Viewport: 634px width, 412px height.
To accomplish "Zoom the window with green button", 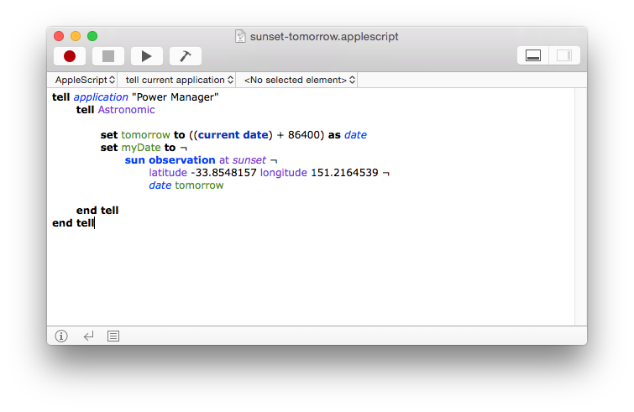I will (x=92, y=36).
